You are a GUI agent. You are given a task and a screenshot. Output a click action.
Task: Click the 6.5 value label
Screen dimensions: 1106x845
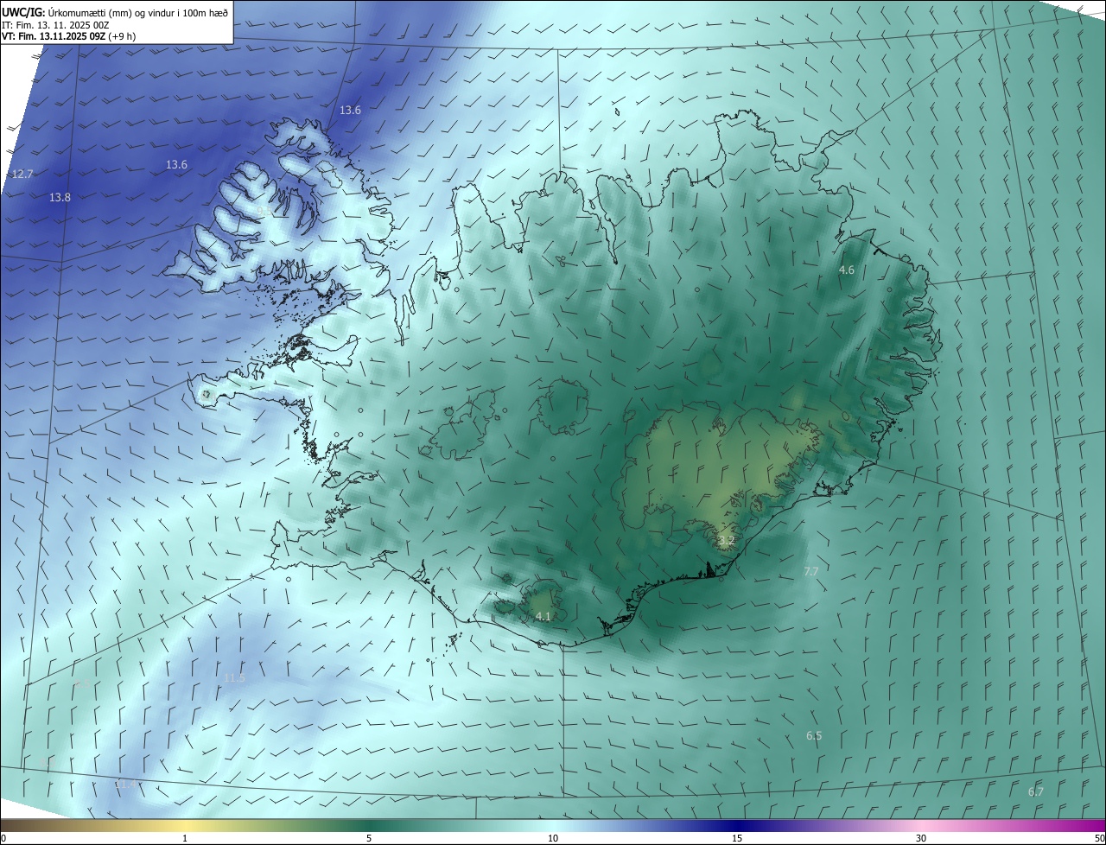(814, 736)
